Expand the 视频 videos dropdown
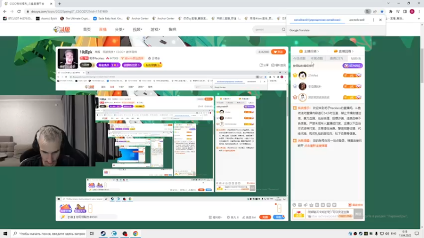424x238 pixels. (x=137, y=30)
